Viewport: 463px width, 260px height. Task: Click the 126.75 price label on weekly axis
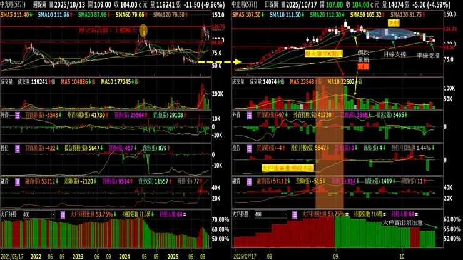tap(218, 26)
